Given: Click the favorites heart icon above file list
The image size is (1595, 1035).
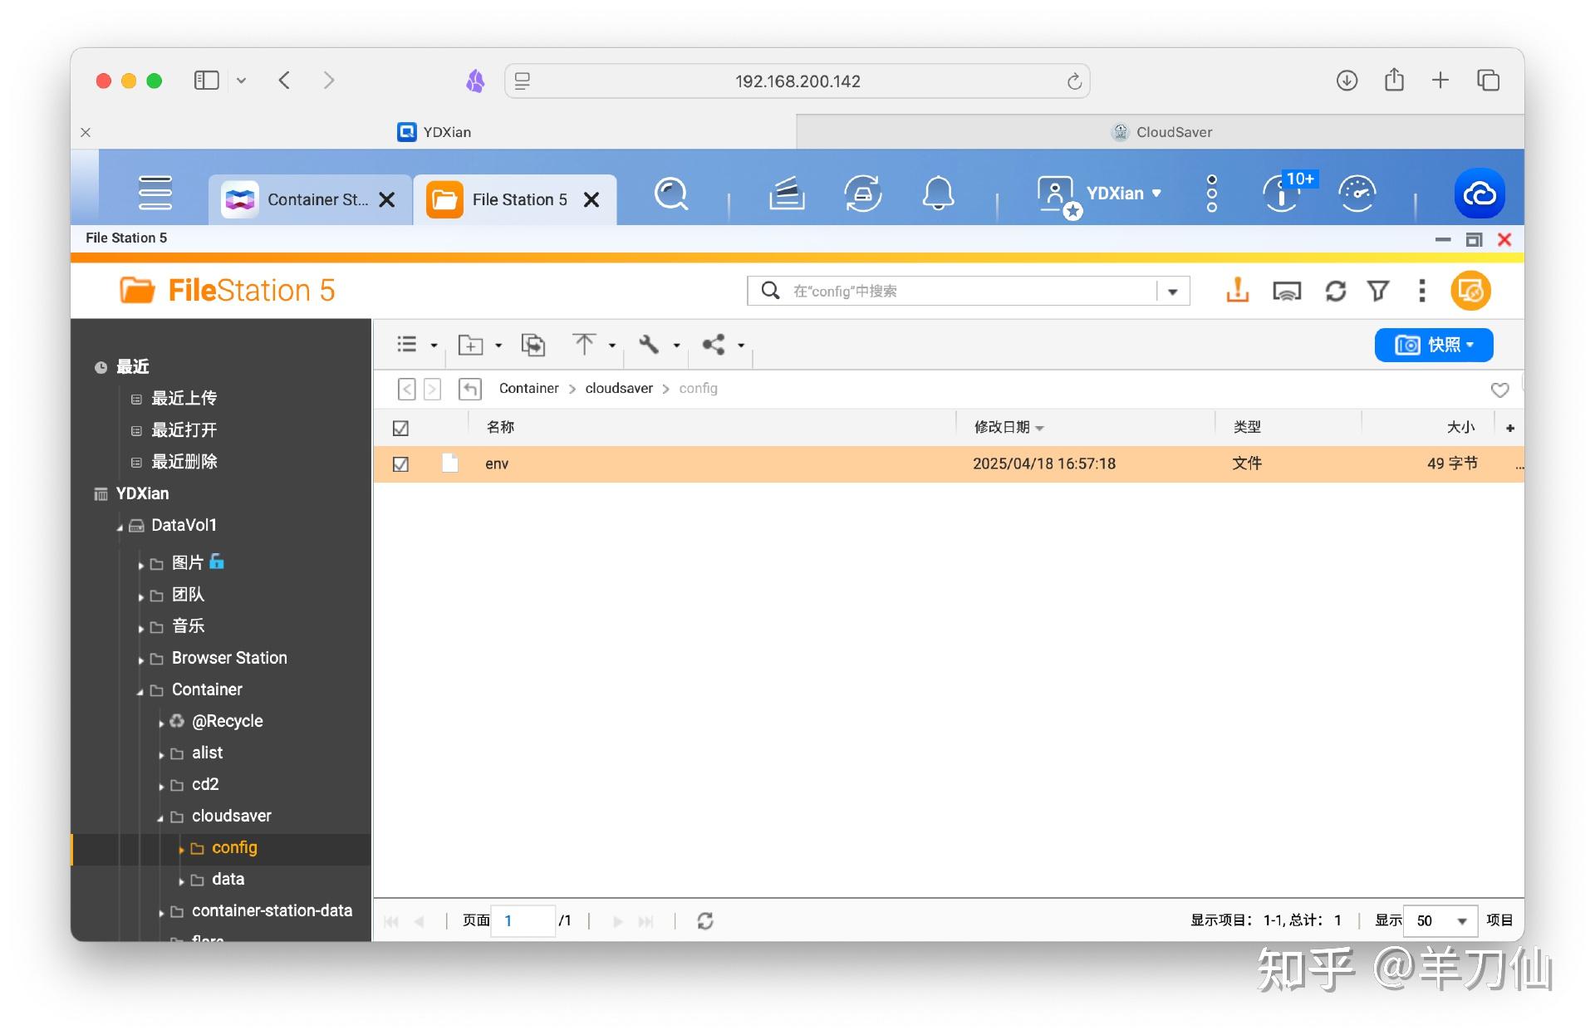Looking at the screenshot, I should tap(1500, 390).
